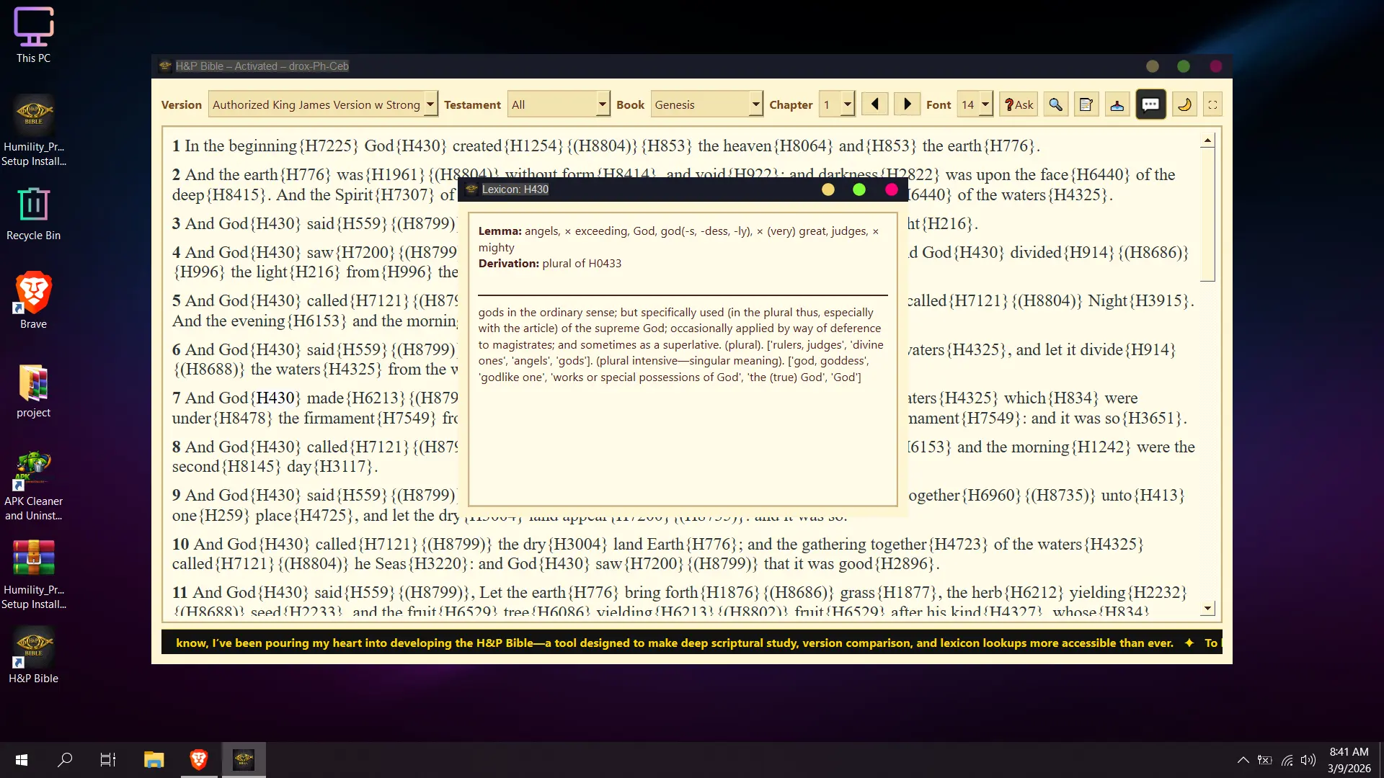The width and height of the screenshot is (1384, 778).
Task: Open the notes notepad icon in toolbar
Action: 1086,104
